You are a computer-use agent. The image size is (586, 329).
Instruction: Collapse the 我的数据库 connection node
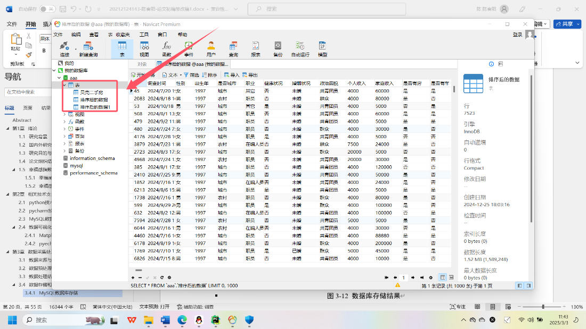(x=54, y=71)
